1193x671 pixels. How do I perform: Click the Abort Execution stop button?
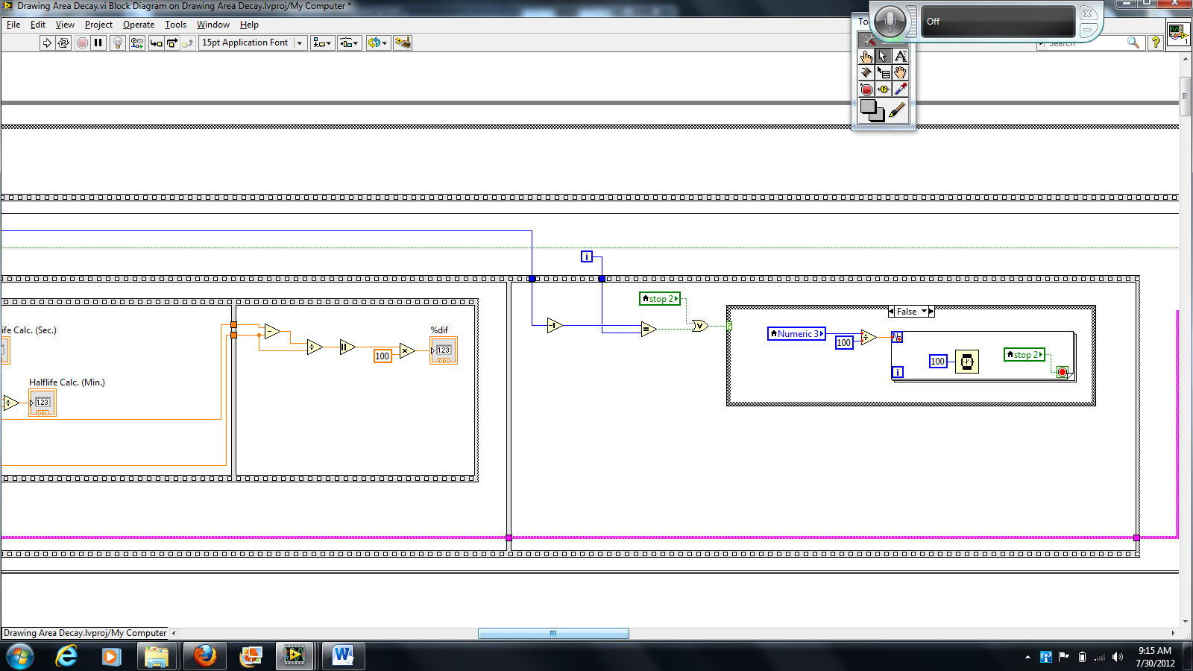(x=82, y=42)
